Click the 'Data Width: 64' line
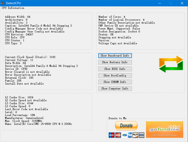This screenshot has width=188, height=142. pos(15,63)
